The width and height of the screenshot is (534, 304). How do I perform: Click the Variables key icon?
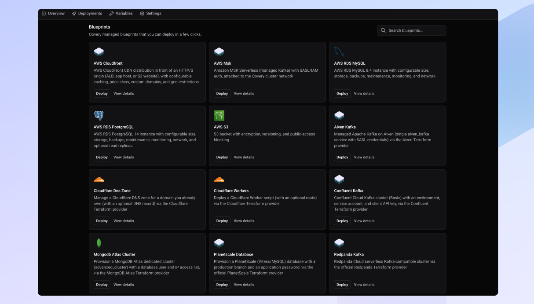pos(112,14)
